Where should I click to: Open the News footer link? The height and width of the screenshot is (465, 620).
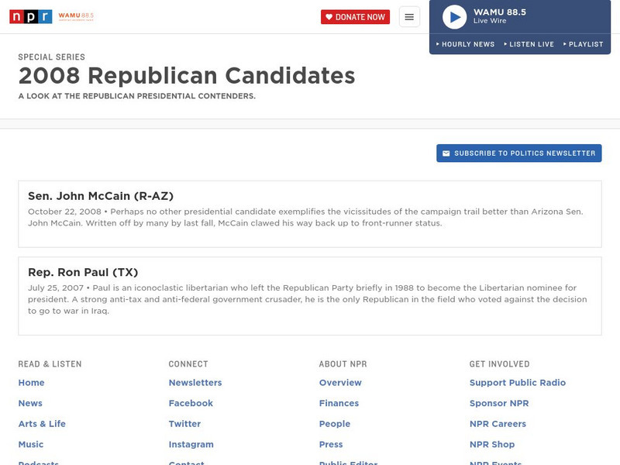(x=30, y=403)
